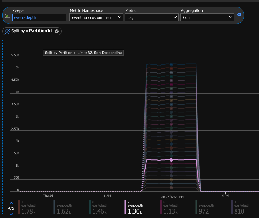This screenshot has height=218, width=259.
Task: Click the pink partition 7 legend color bar
Action: tap(125, 207)
